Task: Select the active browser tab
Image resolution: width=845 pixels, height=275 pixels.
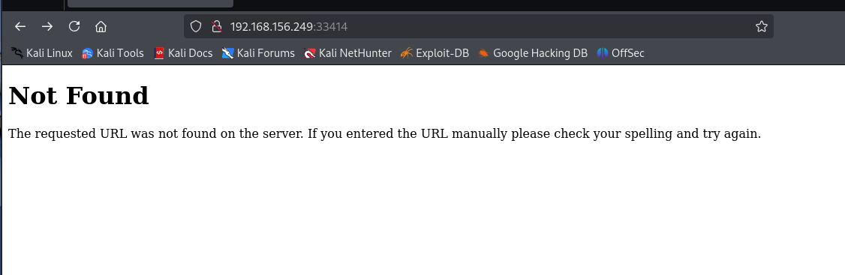Action: pyautogui.click(x=150, y=3)
